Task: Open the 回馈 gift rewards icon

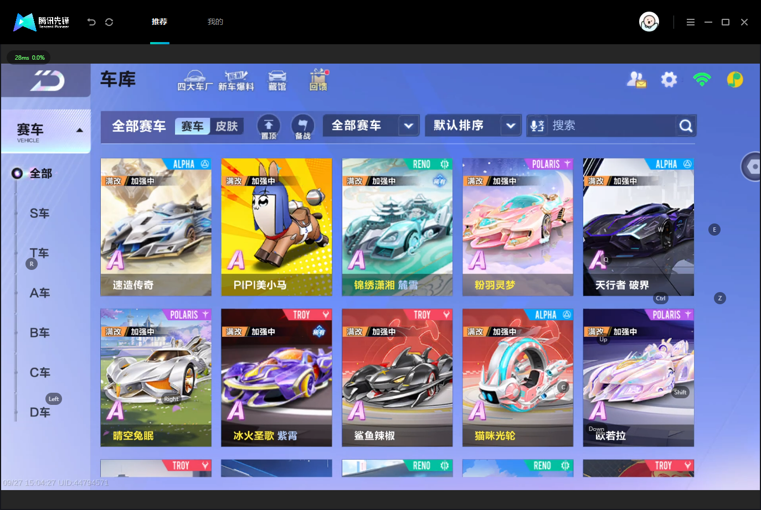Action: [318, 80]
